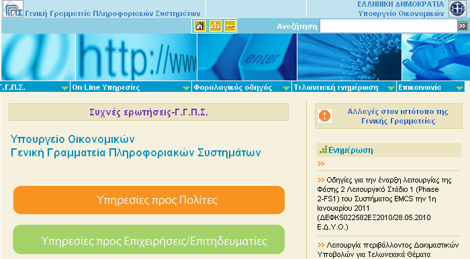
Task: Click in the Αναζήτηση search field
Action: point(389,26)
